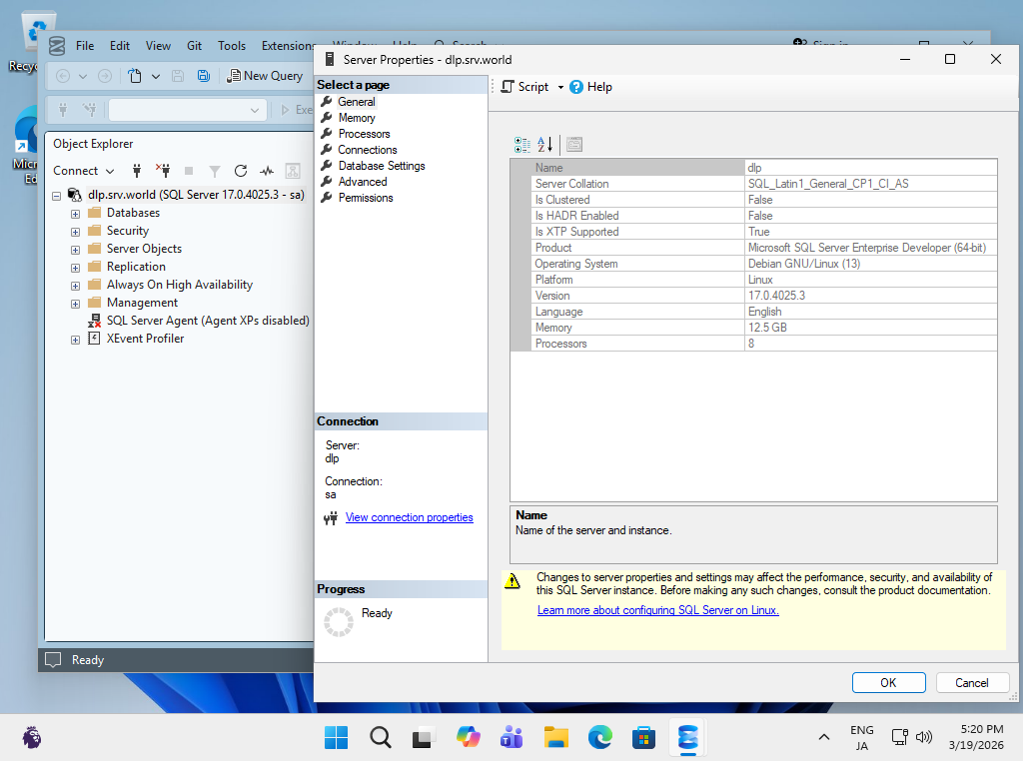Click the New Query toolbar button
1023x761 pixels.
264,76
